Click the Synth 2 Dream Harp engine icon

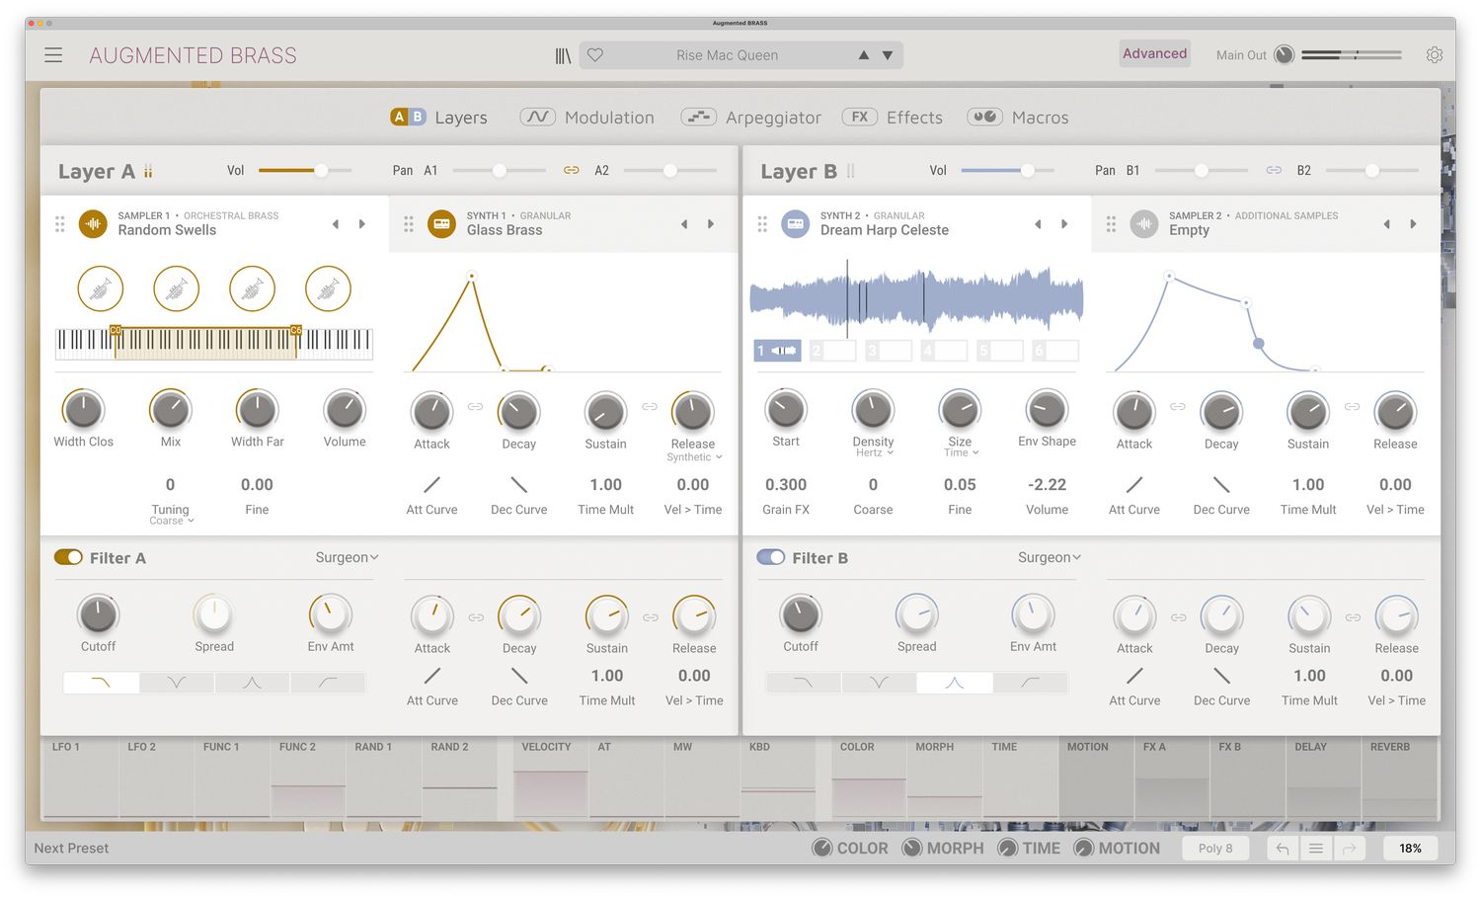(x=795, y=224)
